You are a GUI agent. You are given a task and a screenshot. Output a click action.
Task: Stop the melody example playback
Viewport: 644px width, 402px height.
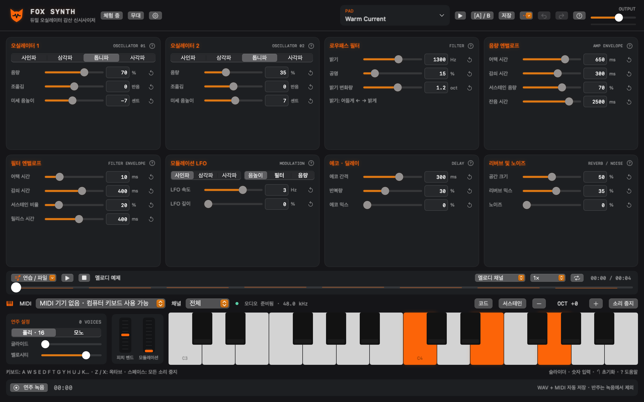[x=84, y=278]
